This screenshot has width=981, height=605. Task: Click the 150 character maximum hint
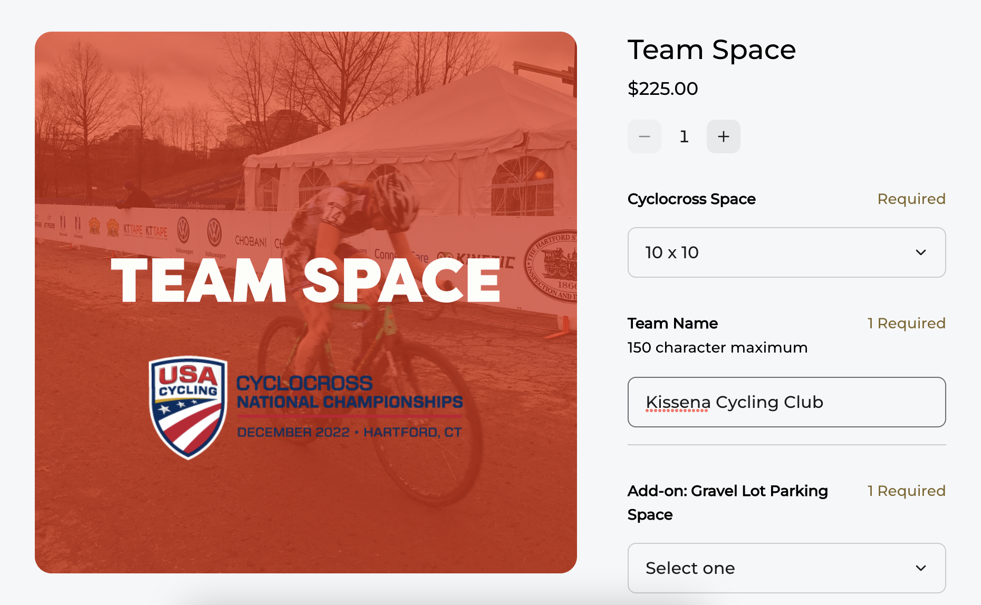click(x=717, y=348)
